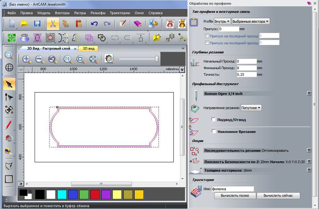The height and width of the screenshot is (209, 319).
Task: Expand Толщина материала section
Action: tap(309, 170)
